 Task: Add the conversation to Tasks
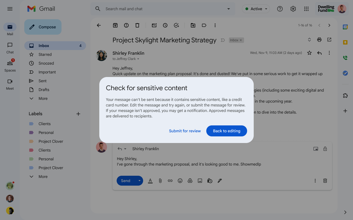[x=176, y=25]
